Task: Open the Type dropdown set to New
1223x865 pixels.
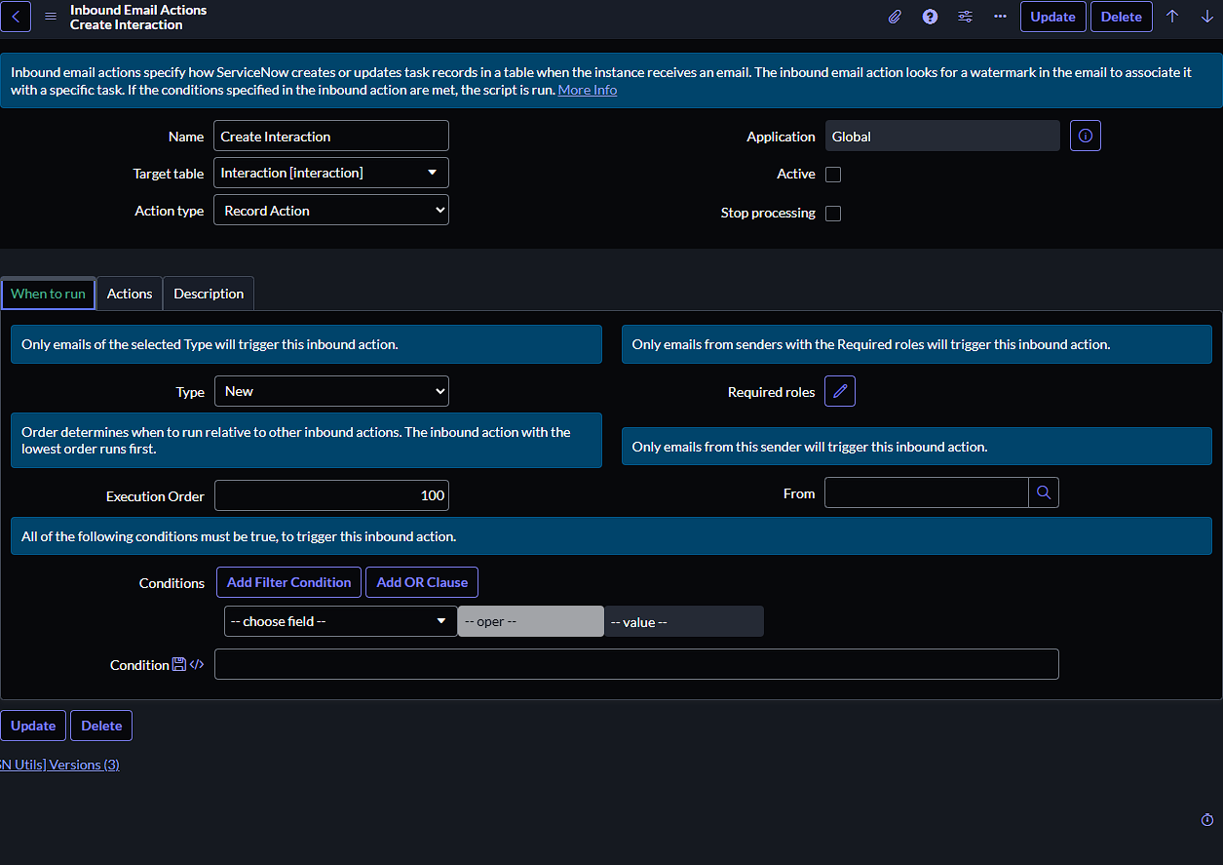Action: point(330,392)
